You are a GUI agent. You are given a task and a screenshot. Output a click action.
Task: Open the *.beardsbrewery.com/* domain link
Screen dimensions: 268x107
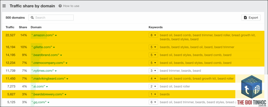[x=48, y=94]
